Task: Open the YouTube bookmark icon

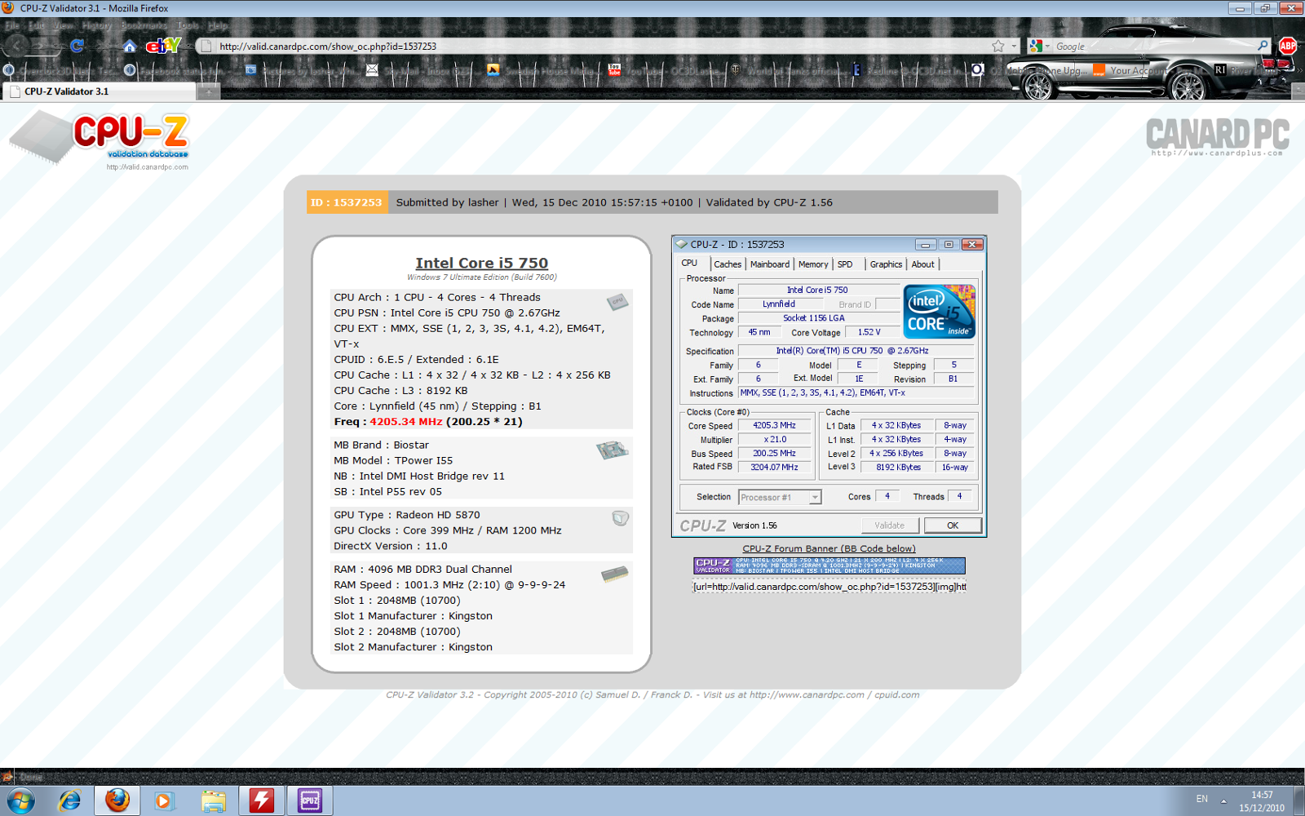Action: 614,70
